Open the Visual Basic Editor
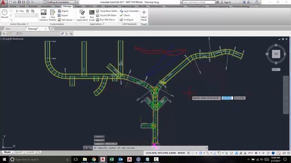Image resolution: width=291 pixels, height=163 pixels. pos(107,11)
